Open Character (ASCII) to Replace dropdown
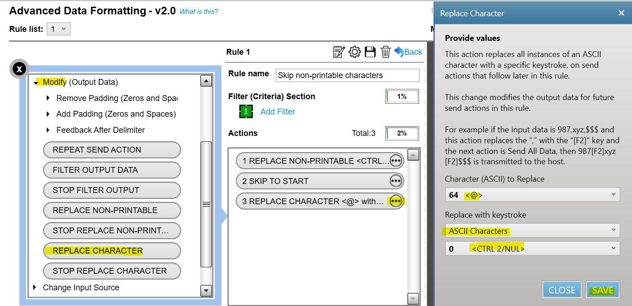The height and width of the screenshot is (306, 632). pyautogui.click(x=532, y=195)
